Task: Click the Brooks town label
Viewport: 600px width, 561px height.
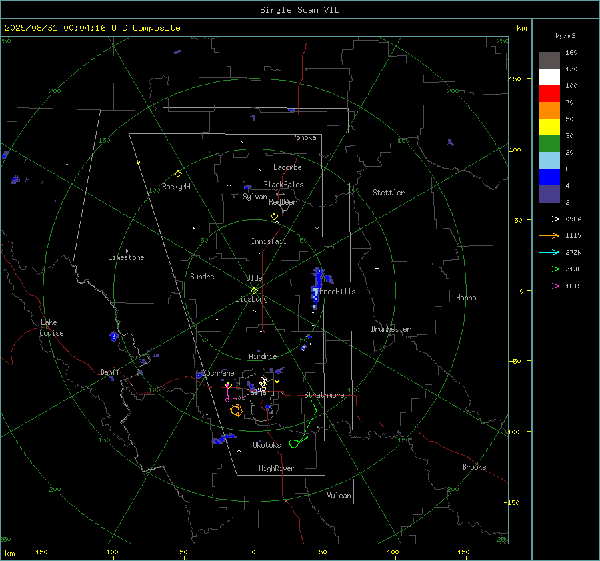Action: 474,467
